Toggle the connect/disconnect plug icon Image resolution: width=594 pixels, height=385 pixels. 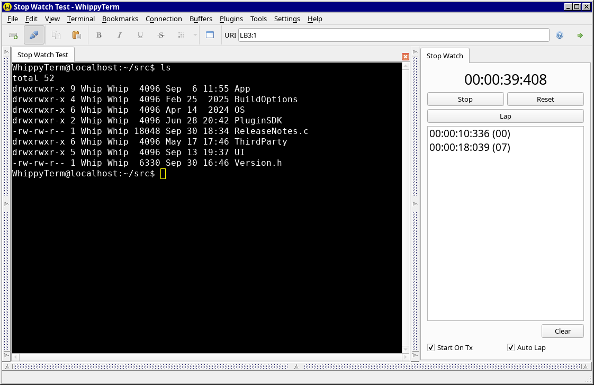34,35
